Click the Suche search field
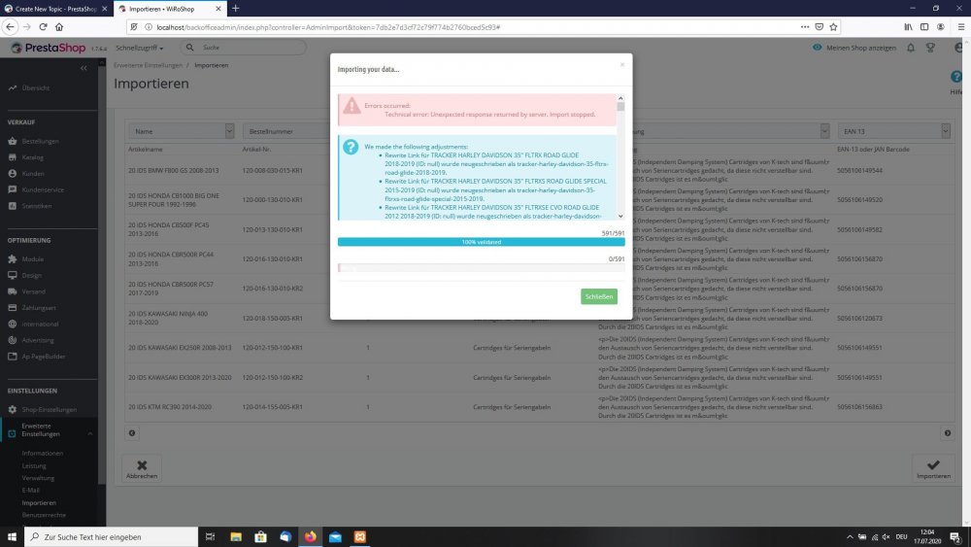 coord(244,48)
